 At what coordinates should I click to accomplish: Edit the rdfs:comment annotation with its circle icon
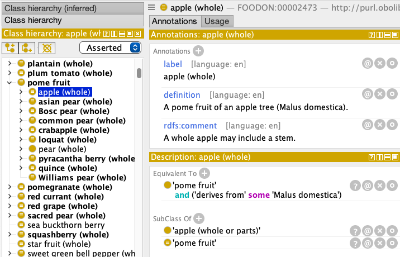392,125
